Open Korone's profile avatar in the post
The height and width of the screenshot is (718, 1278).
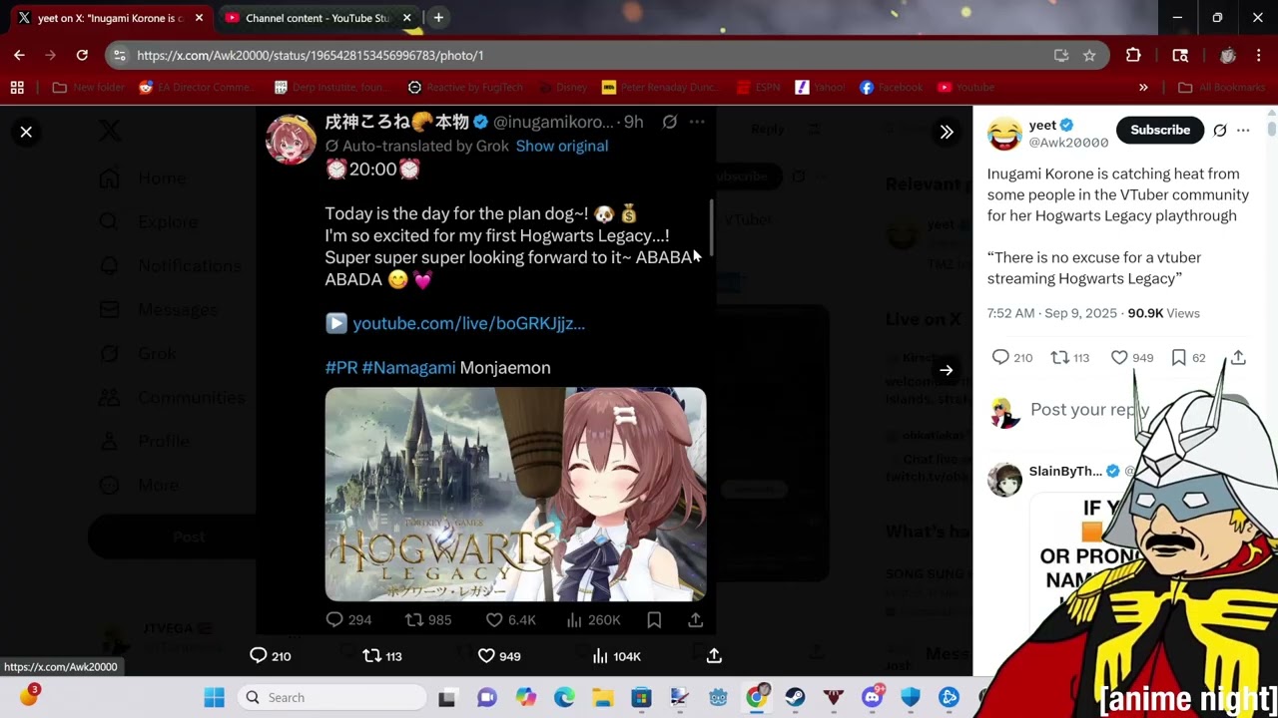click(291, 138)
